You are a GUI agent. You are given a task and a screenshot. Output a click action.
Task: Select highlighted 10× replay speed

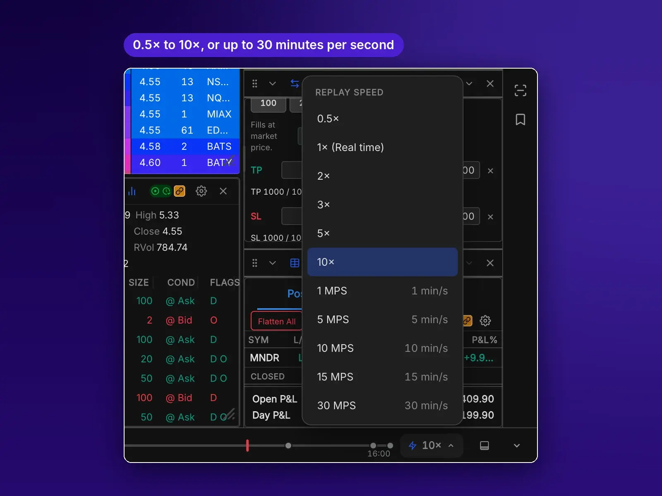click(382, 262)
